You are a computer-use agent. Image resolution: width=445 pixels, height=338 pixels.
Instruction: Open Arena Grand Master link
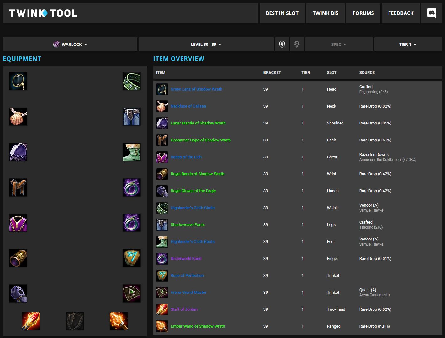tap(188, 293)
